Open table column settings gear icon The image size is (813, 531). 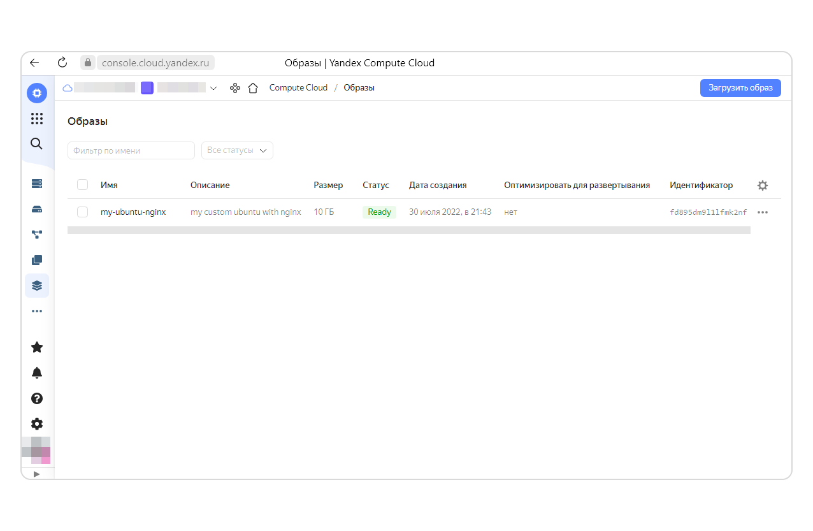coord(763,185)
